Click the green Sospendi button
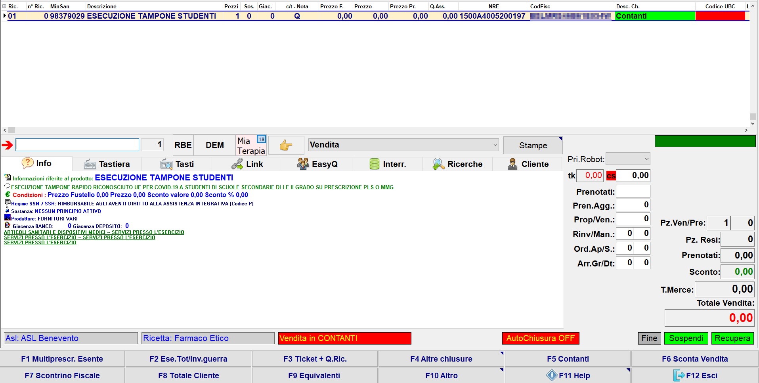The image size is (759, 383). tap(686, 338)
